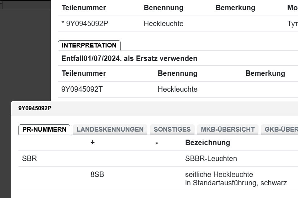Click the plus column header
This screenshot has height=198, width=298.
(93, 143)
